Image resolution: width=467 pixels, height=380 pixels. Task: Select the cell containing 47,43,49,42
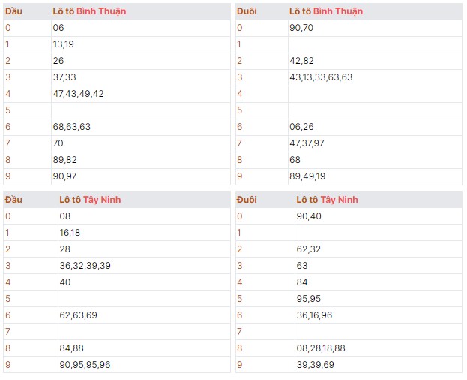[x=79, y=94]
